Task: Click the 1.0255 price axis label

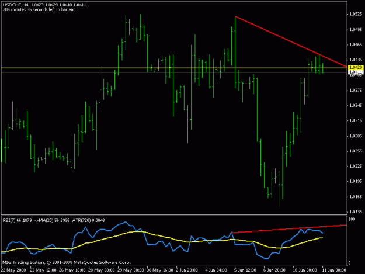Action: pyautogui.click(x=356, y=151)
